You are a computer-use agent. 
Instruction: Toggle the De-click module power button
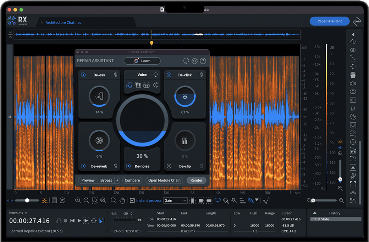click(169, 75)
